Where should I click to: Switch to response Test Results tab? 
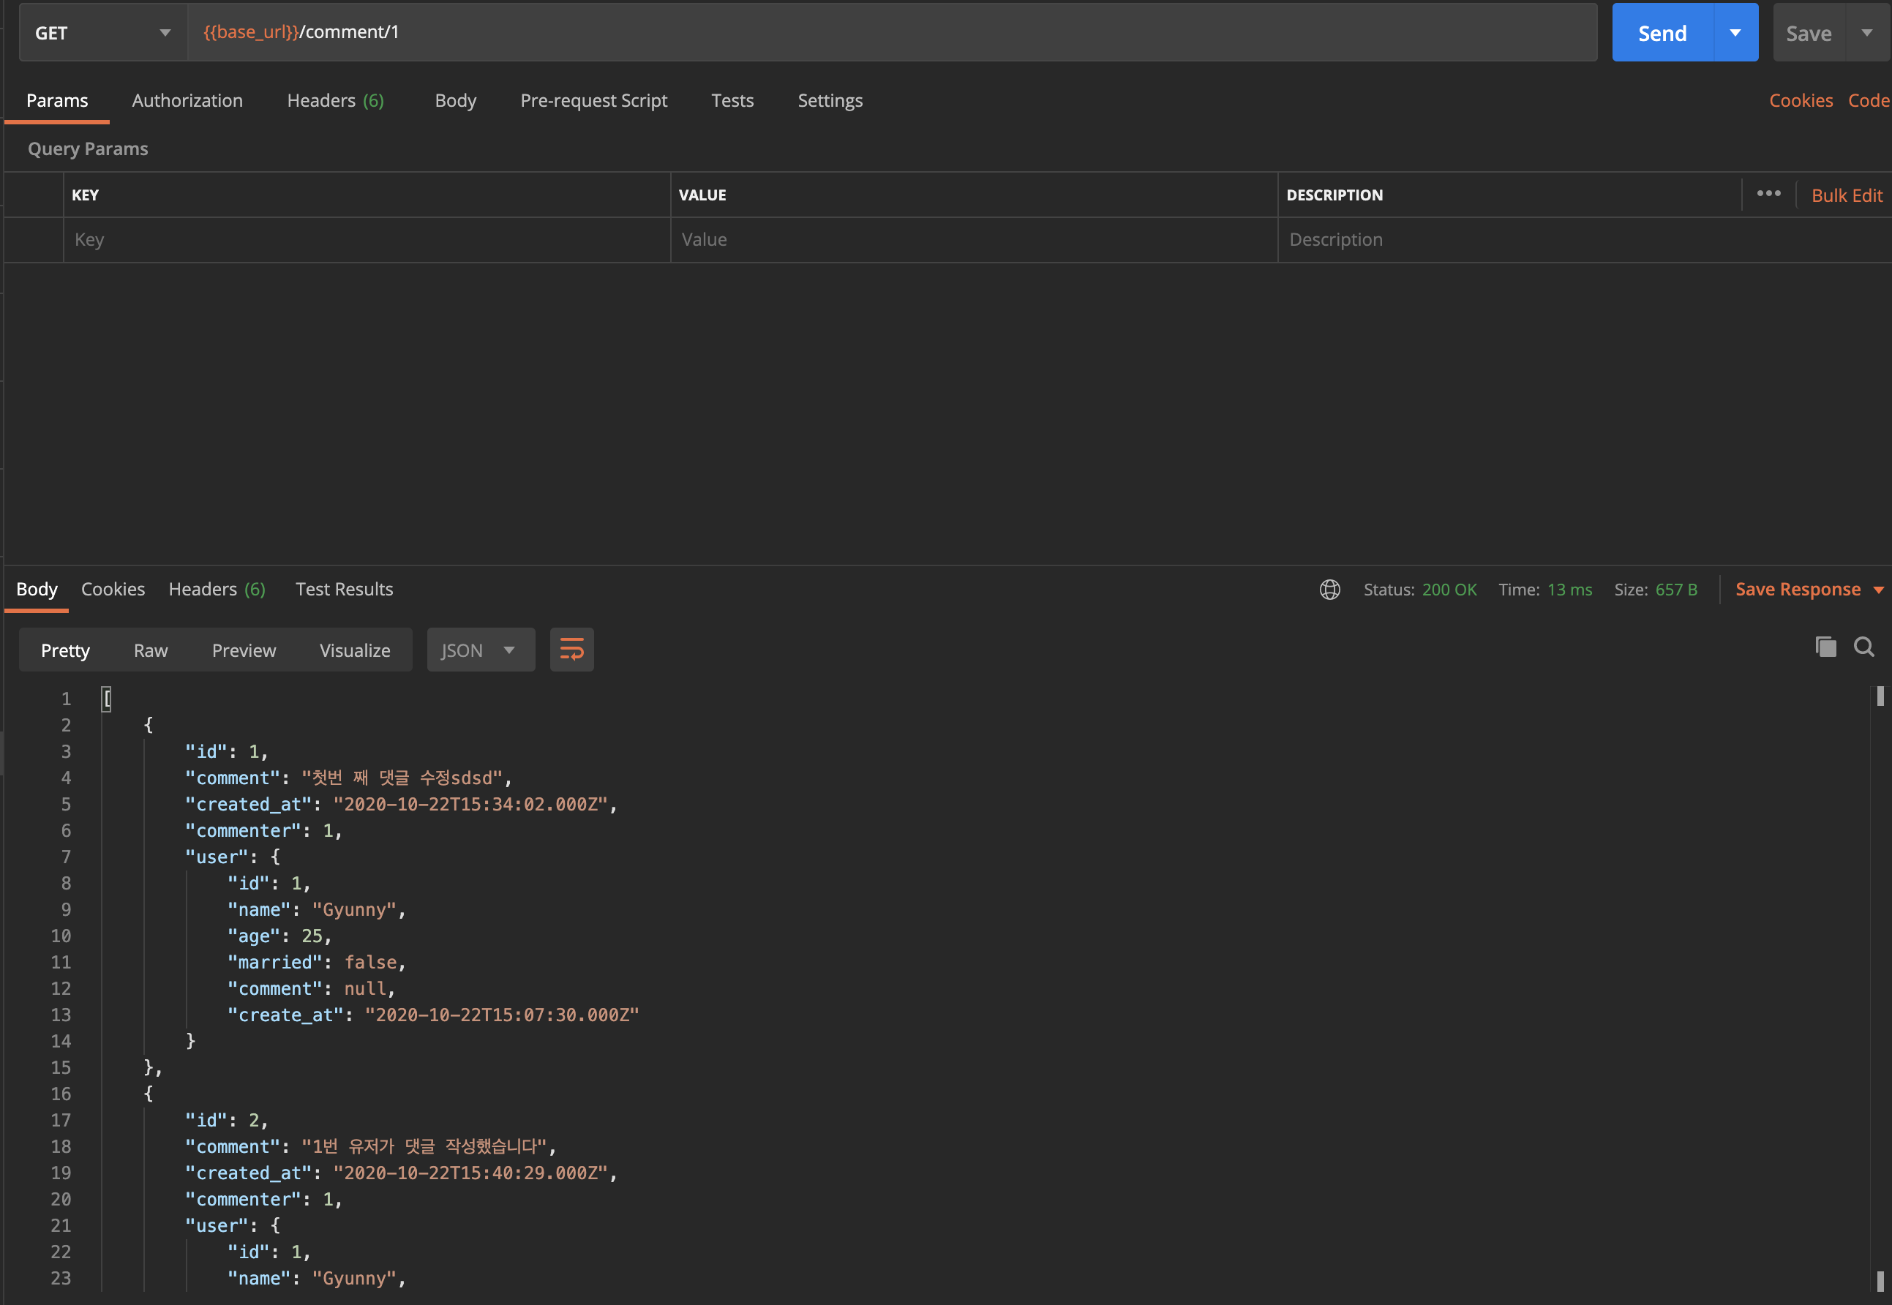(344, 590)
